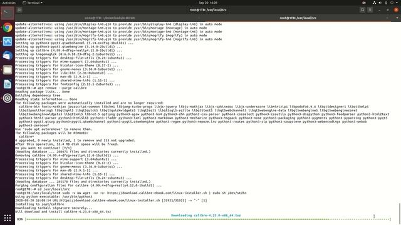Click 'Purging configuration files for calibre' line
The height and width of the screenshot is (225, 401).
click(88, 186)
